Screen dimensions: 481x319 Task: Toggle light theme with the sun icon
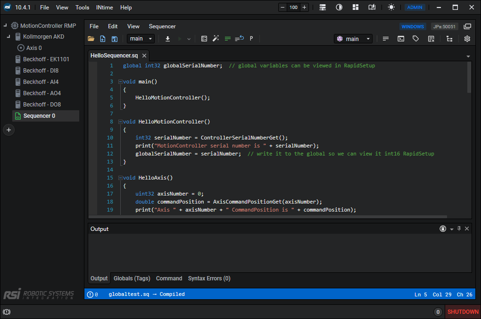coord(391,7)
